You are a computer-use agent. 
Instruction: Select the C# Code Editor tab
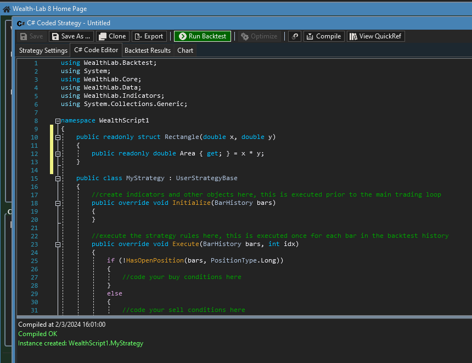[x=96, y=50]
